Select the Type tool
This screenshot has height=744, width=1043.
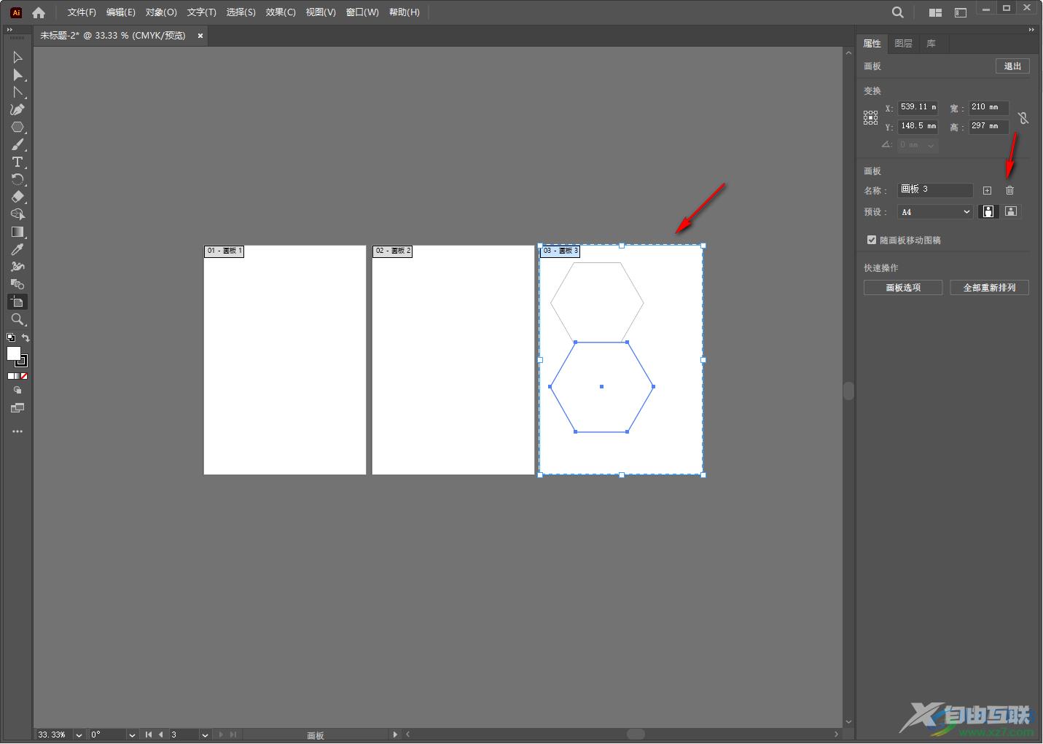pos(17,162)
